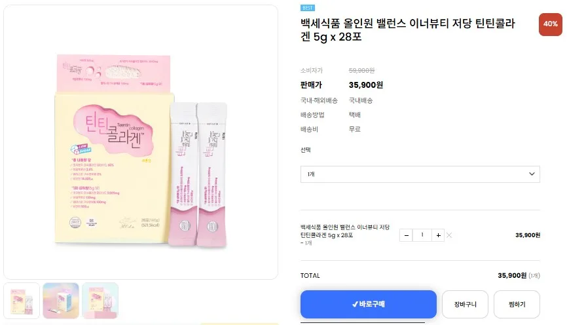Increase quantity with the plus button
Screen dimensions: 567x325
(438, 235)
